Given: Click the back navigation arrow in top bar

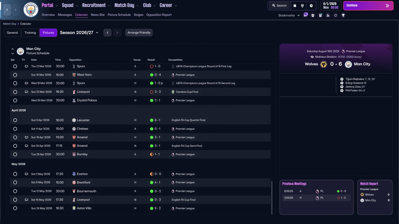Looking at the screenshot, I should pos(7,10).
